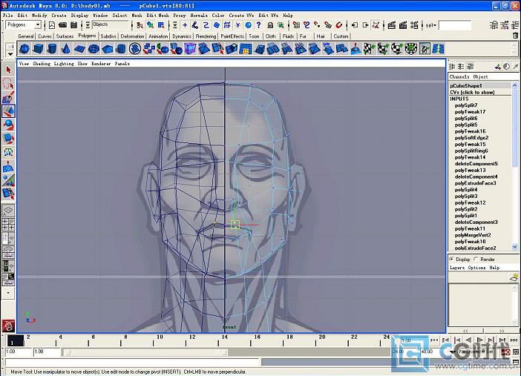Click the sel input field

[455, 25]
